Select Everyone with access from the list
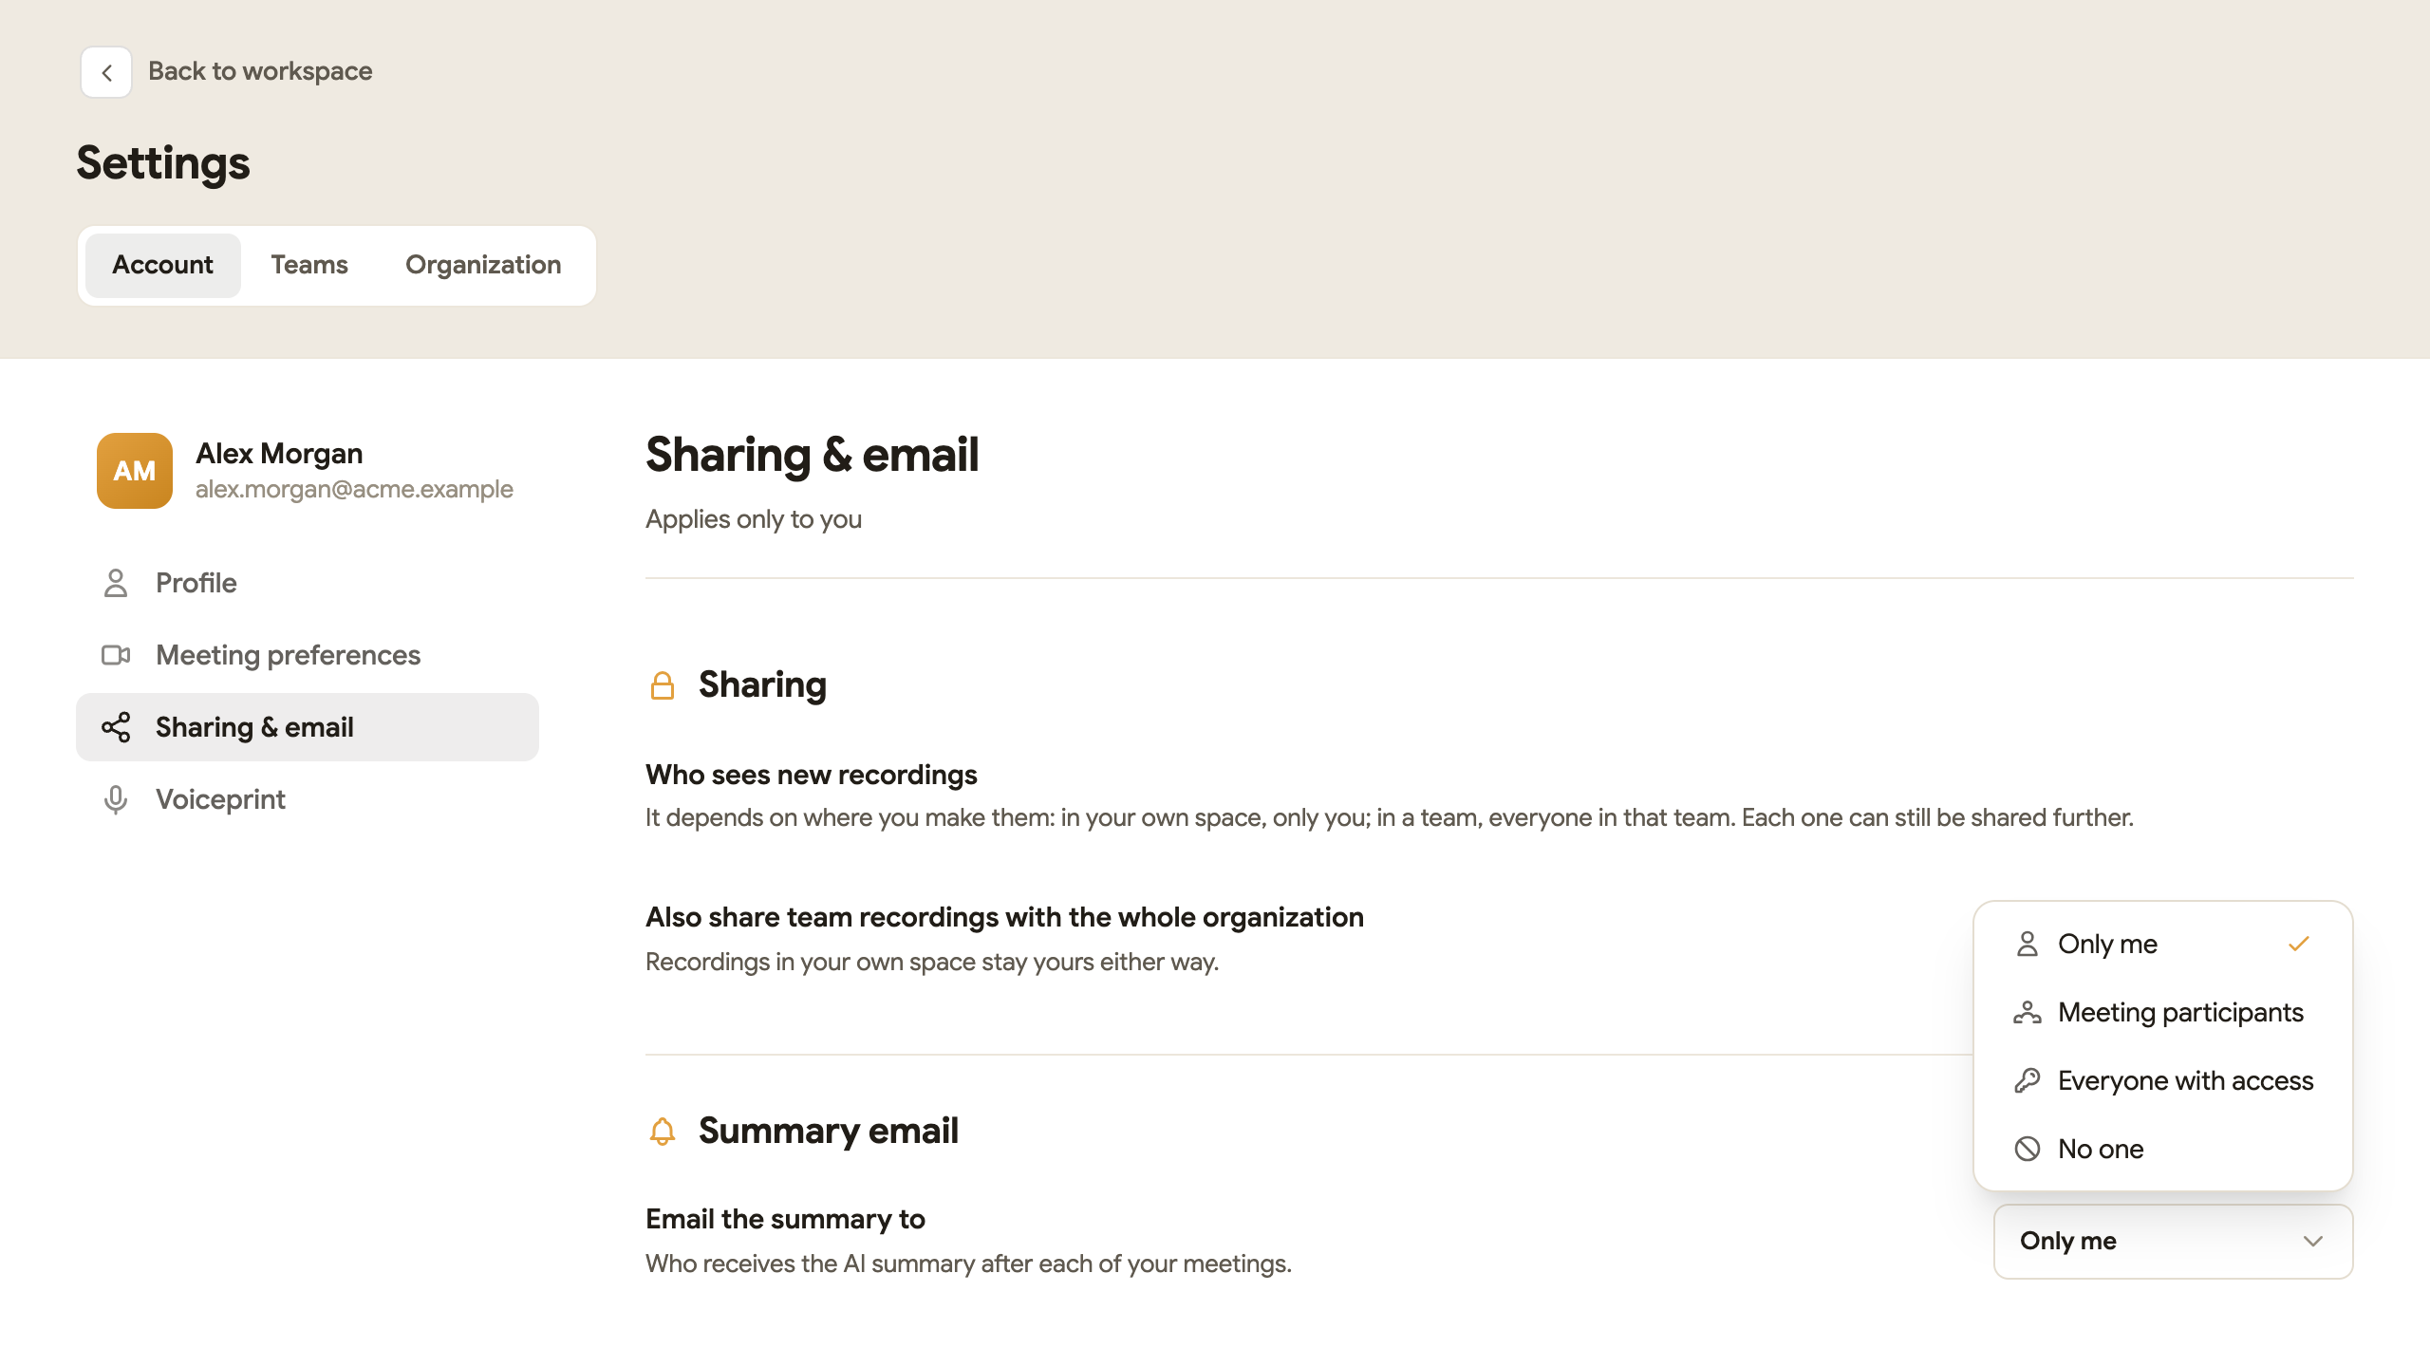The height and width of the screenshot is (1367, 2430). [x=2163, y=1080]
